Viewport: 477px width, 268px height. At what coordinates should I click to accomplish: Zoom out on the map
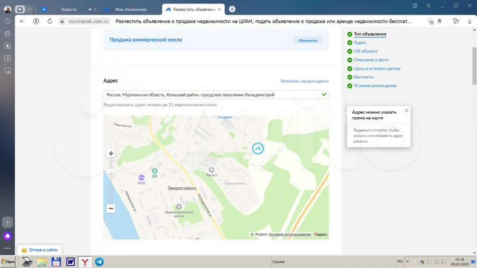pyautogui.click(x=111, y=208)
